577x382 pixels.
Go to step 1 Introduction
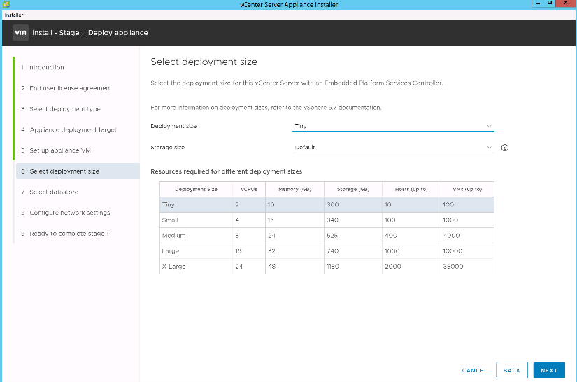point(46,67)
